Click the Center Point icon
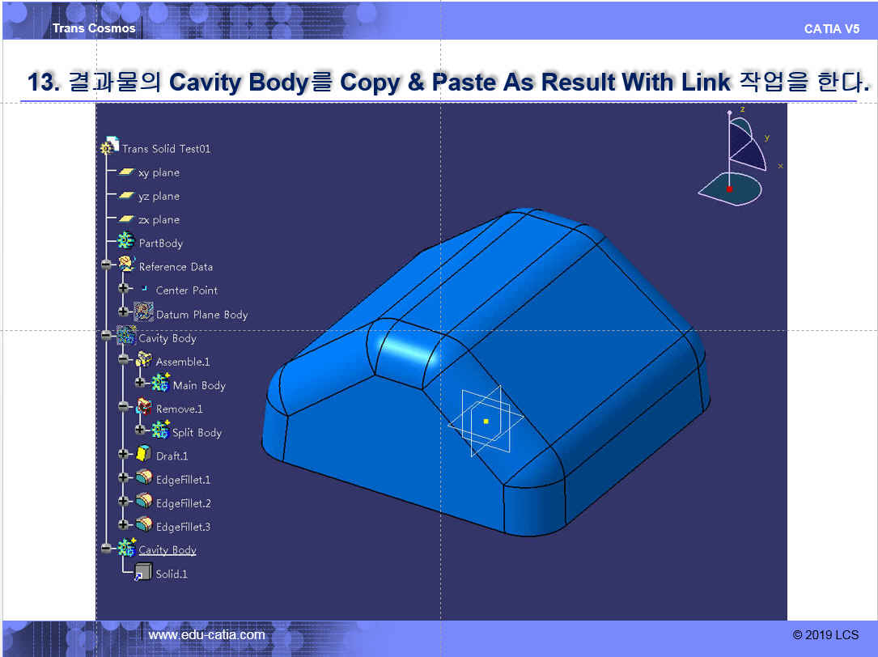 (x=145, y=289)
